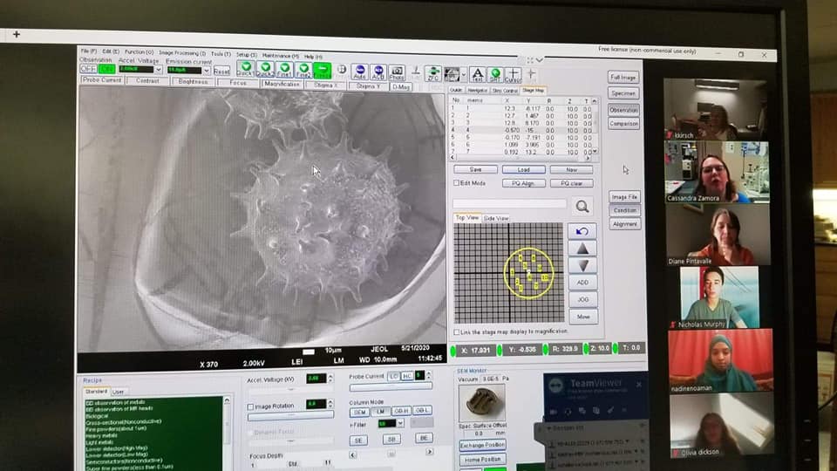Click the SRT toolbar icon
The width and height of the screenshot is (837, 471).
[x=495, y=75]
